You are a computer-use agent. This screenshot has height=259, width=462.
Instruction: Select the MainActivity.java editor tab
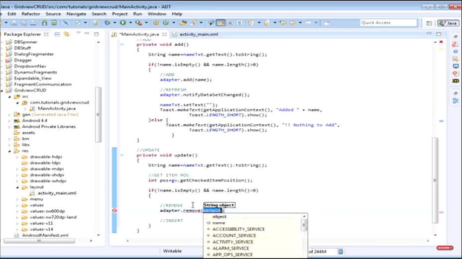point(139,34)
